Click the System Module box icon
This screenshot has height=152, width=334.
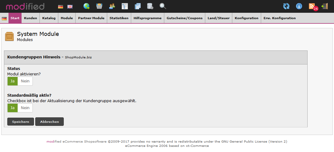click(x=9, y=36)
